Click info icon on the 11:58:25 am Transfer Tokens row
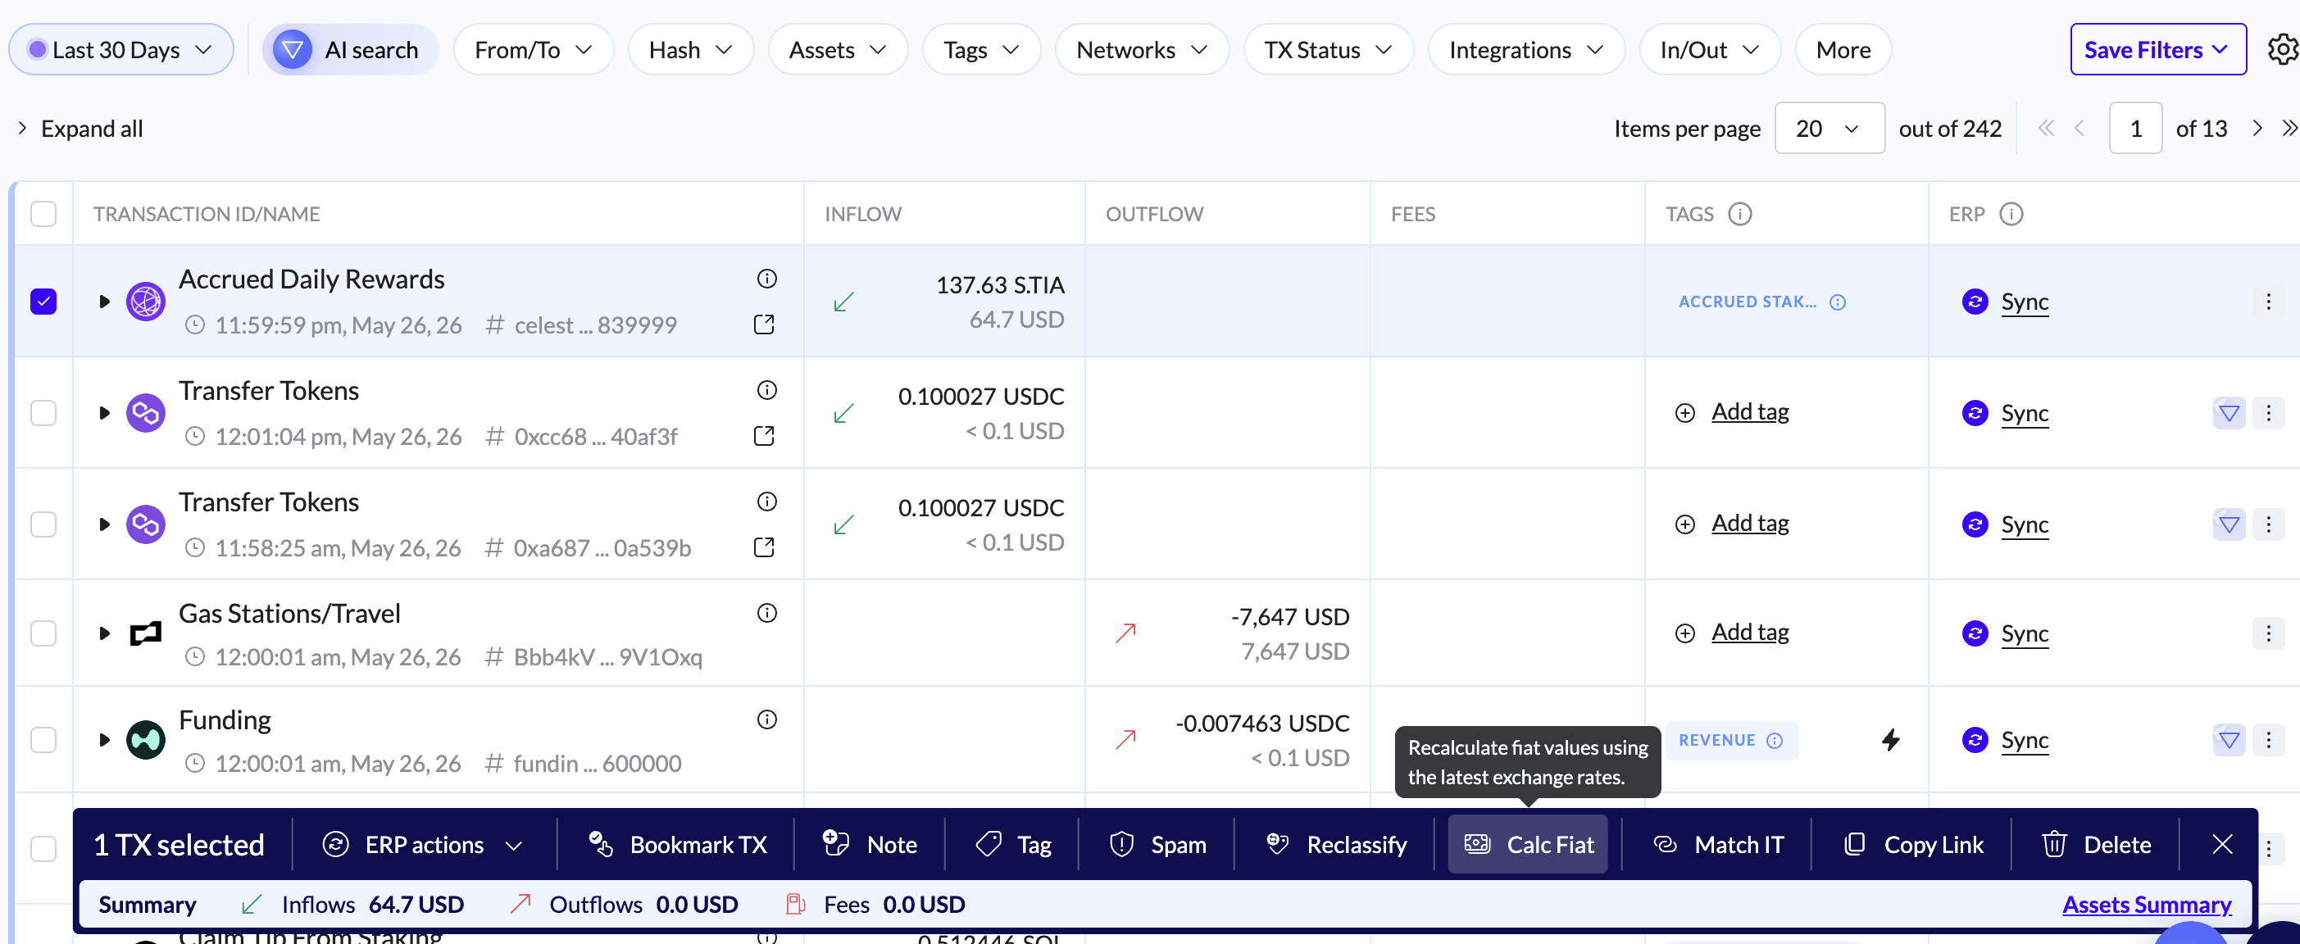 (766, 501)
